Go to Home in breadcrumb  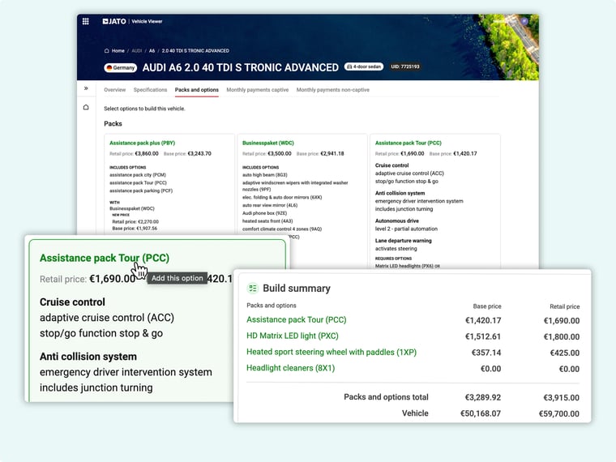118,51
